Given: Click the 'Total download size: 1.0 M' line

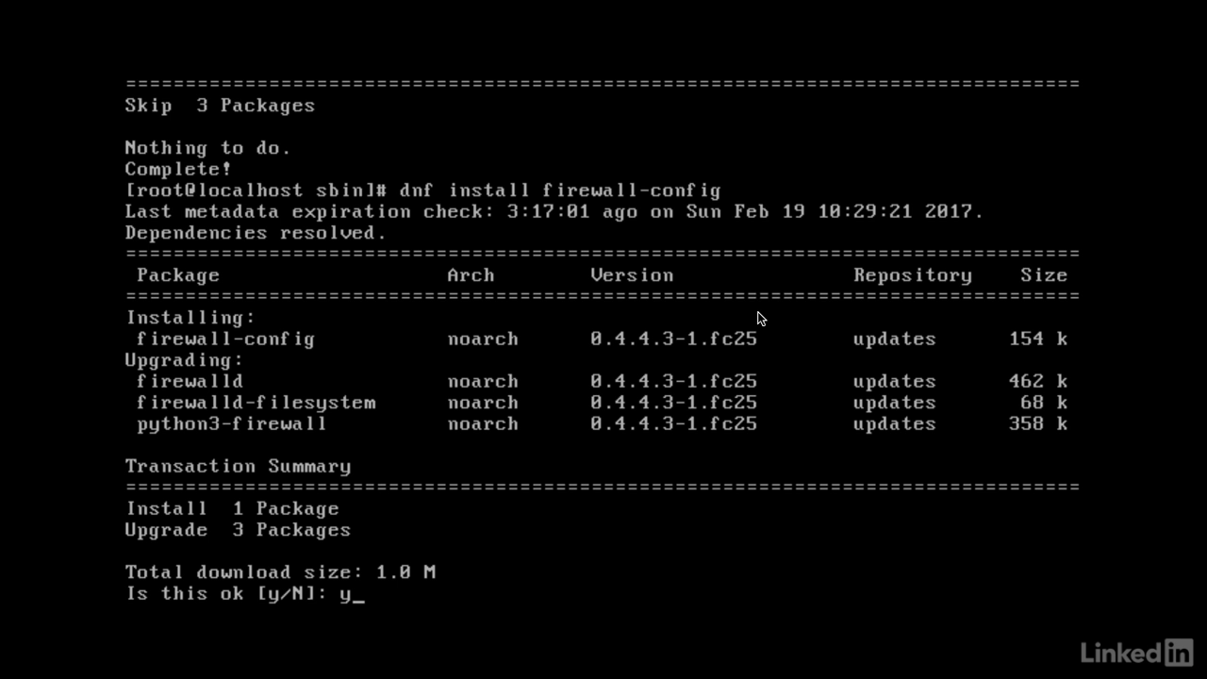Looking at the screenshot, I should [280, 572].
